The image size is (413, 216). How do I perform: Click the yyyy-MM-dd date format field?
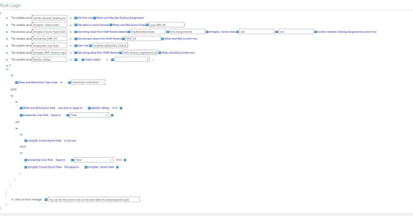point(166,25)
